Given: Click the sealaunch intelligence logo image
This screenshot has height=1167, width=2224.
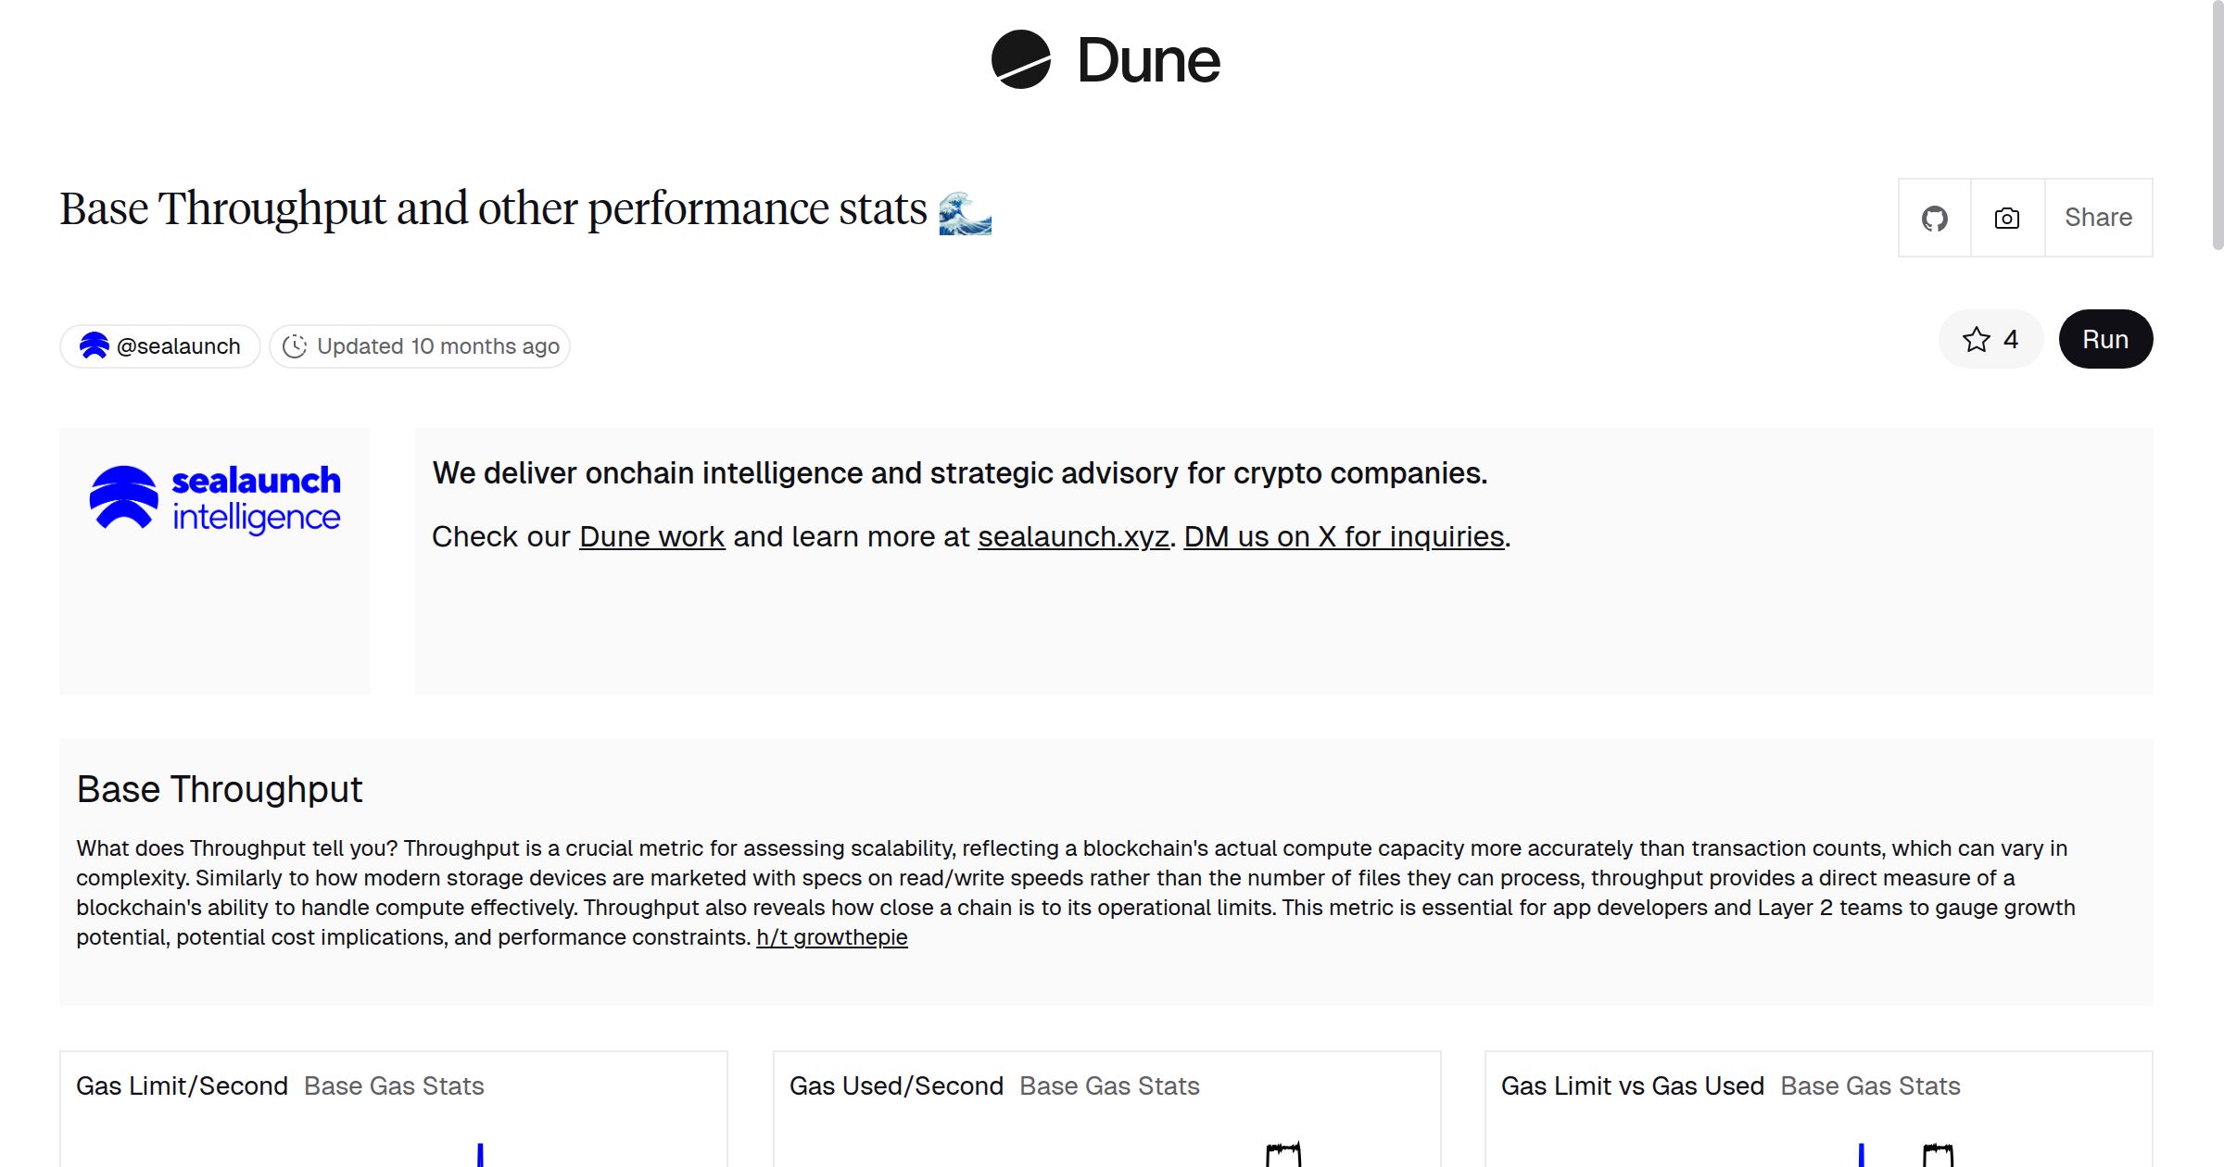Looking at the screenshot, I should tap(215, 499).
